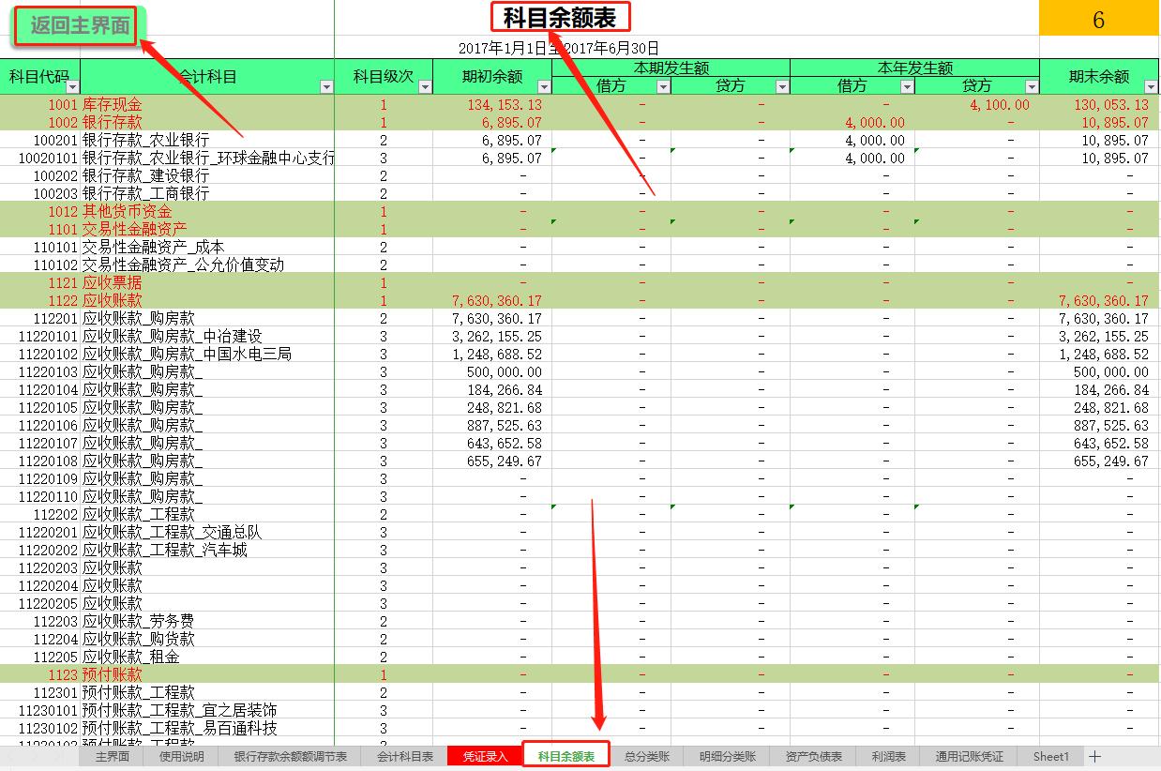Switch to the 资产负债表 sheet tab
This screenshot has height=771, width=1161.
tap(814, 756)
